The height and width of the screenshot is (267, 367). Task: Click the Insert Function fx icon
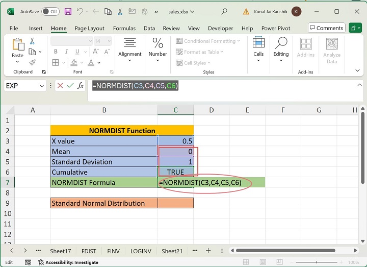(81, 86)
